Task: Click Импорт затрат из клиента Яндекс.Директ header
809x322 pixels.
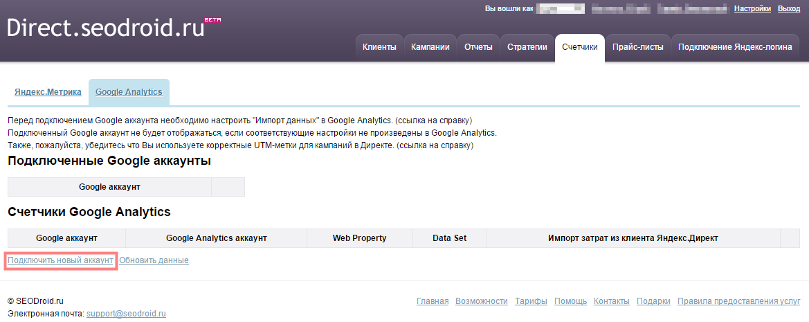Action: tap(633, 238)
